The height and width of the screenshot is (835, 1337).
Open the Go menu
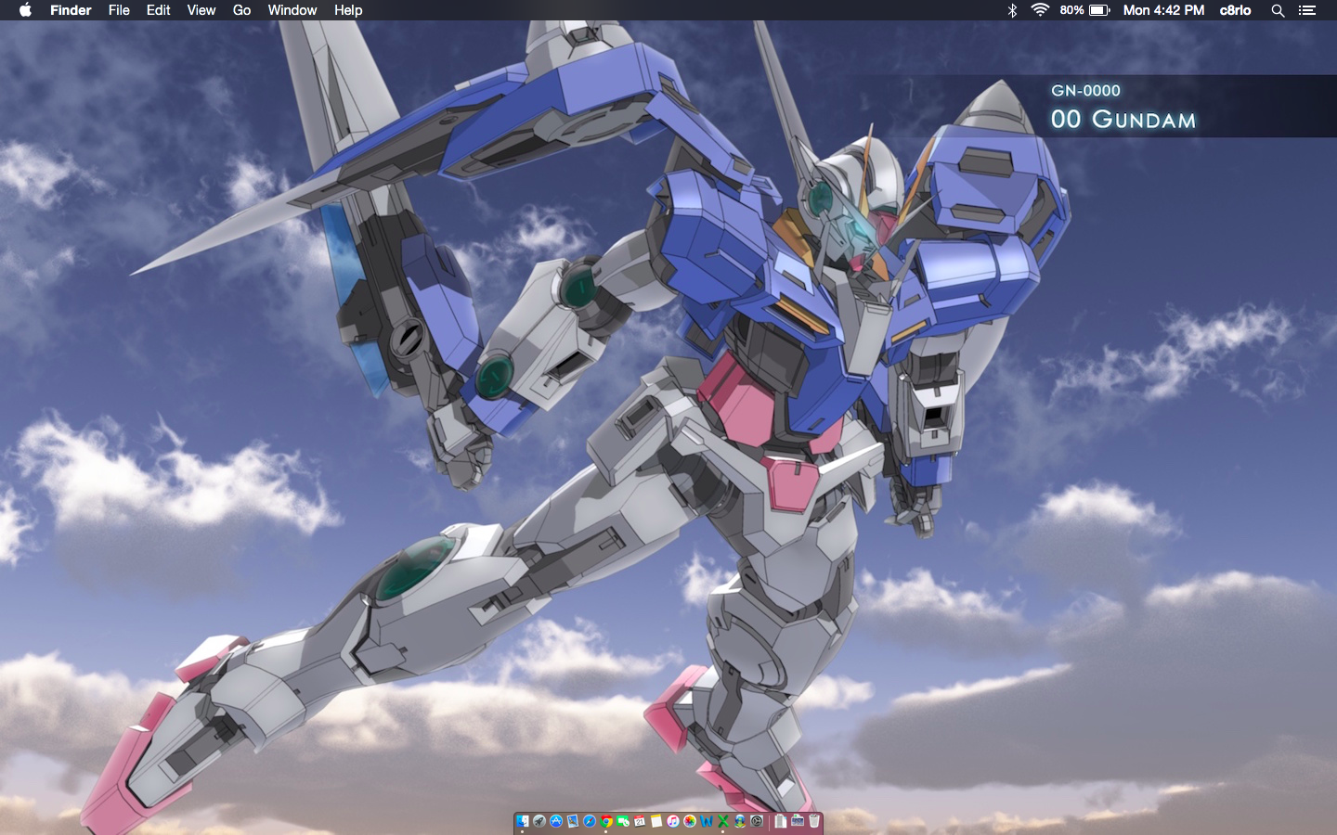point(241,10)
